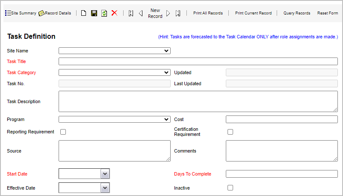Go to the previous record arrow
The width and height of the screenshot is (343, 196).
(141, 13)
